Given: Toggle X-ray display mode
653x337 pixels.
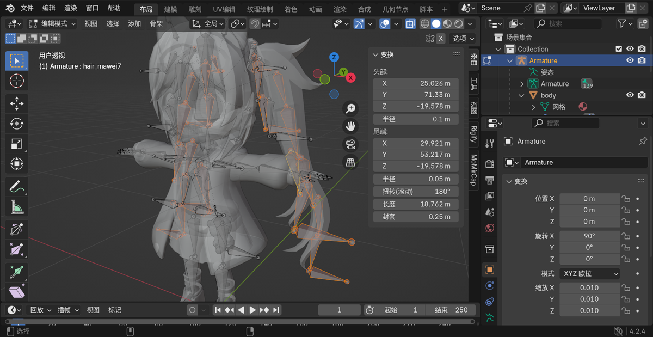Looking at the screenshot, I should (x=410, y=24).
